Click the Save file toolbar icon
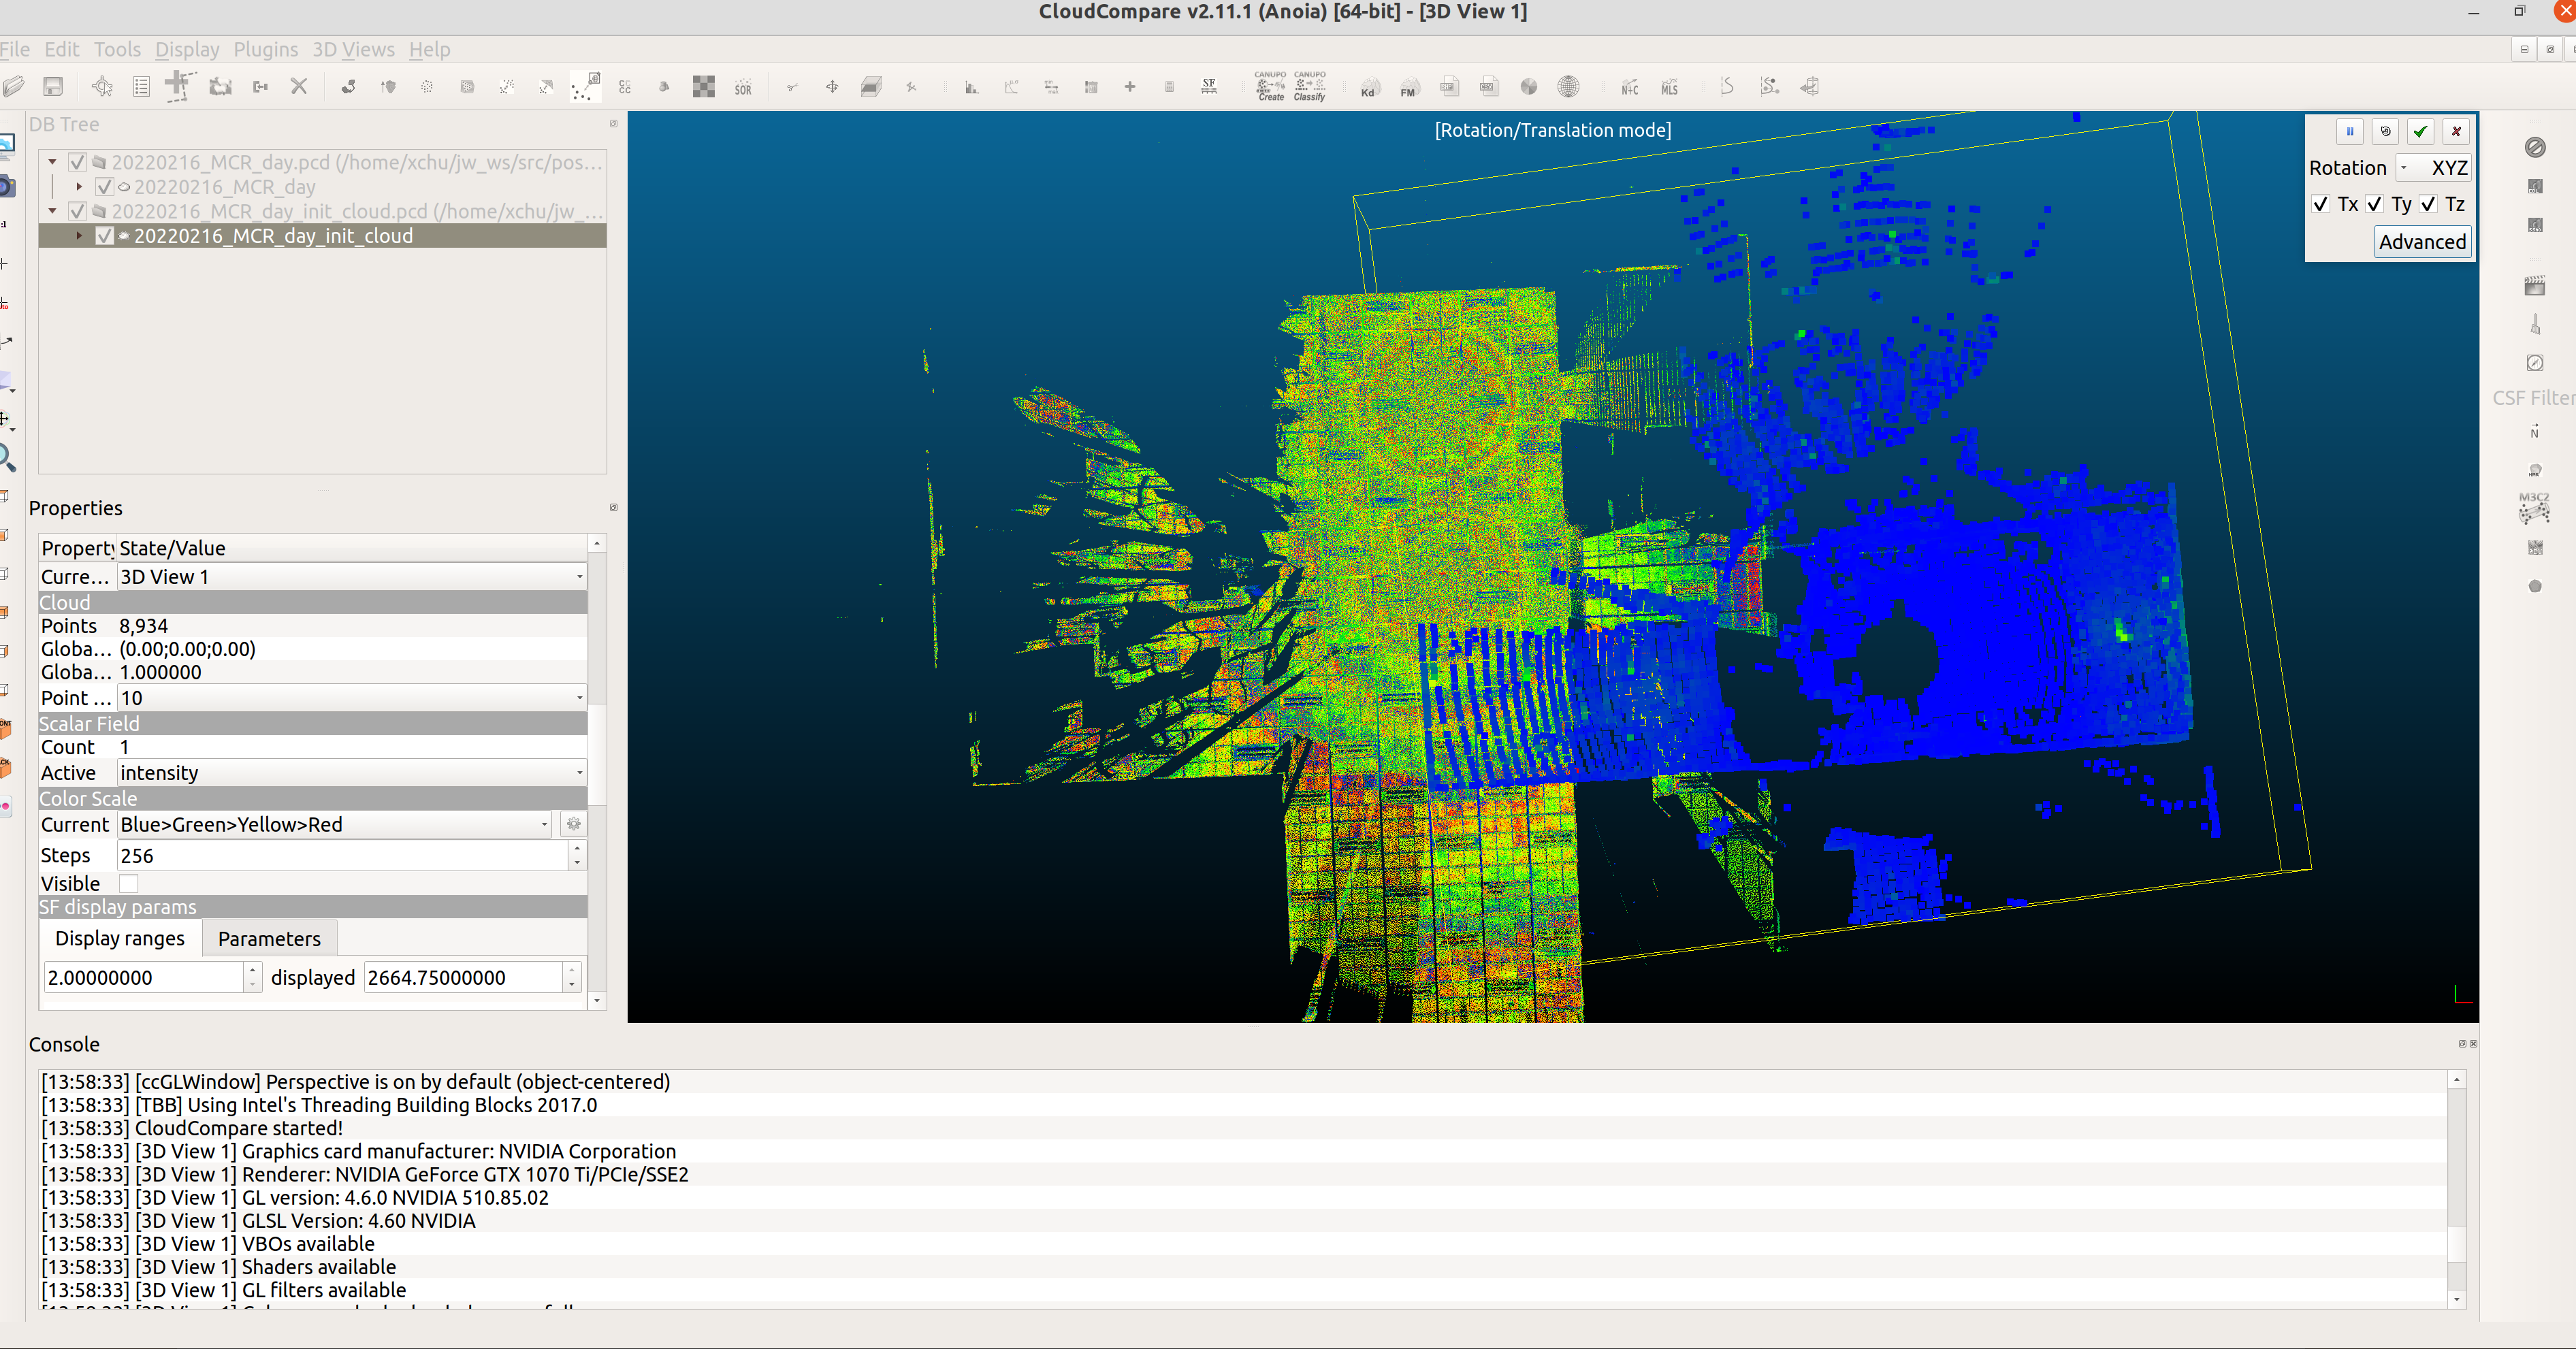Screen dimensions: 2576x1349 [x=53, y=87]
